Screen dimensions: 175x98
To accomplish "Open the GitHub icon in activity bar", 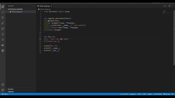I will click(x=3, y=51).
